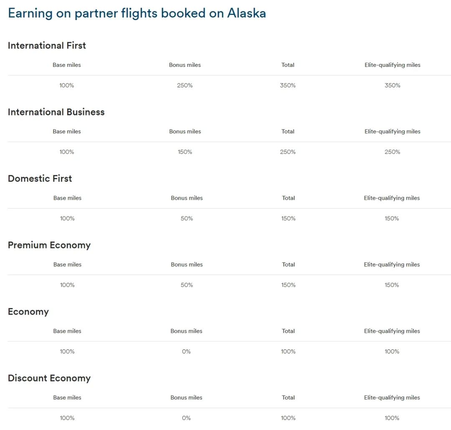Click the "Earning on partner flights" page title
This screenshot has height=430, width=451.
click(137, 13)
